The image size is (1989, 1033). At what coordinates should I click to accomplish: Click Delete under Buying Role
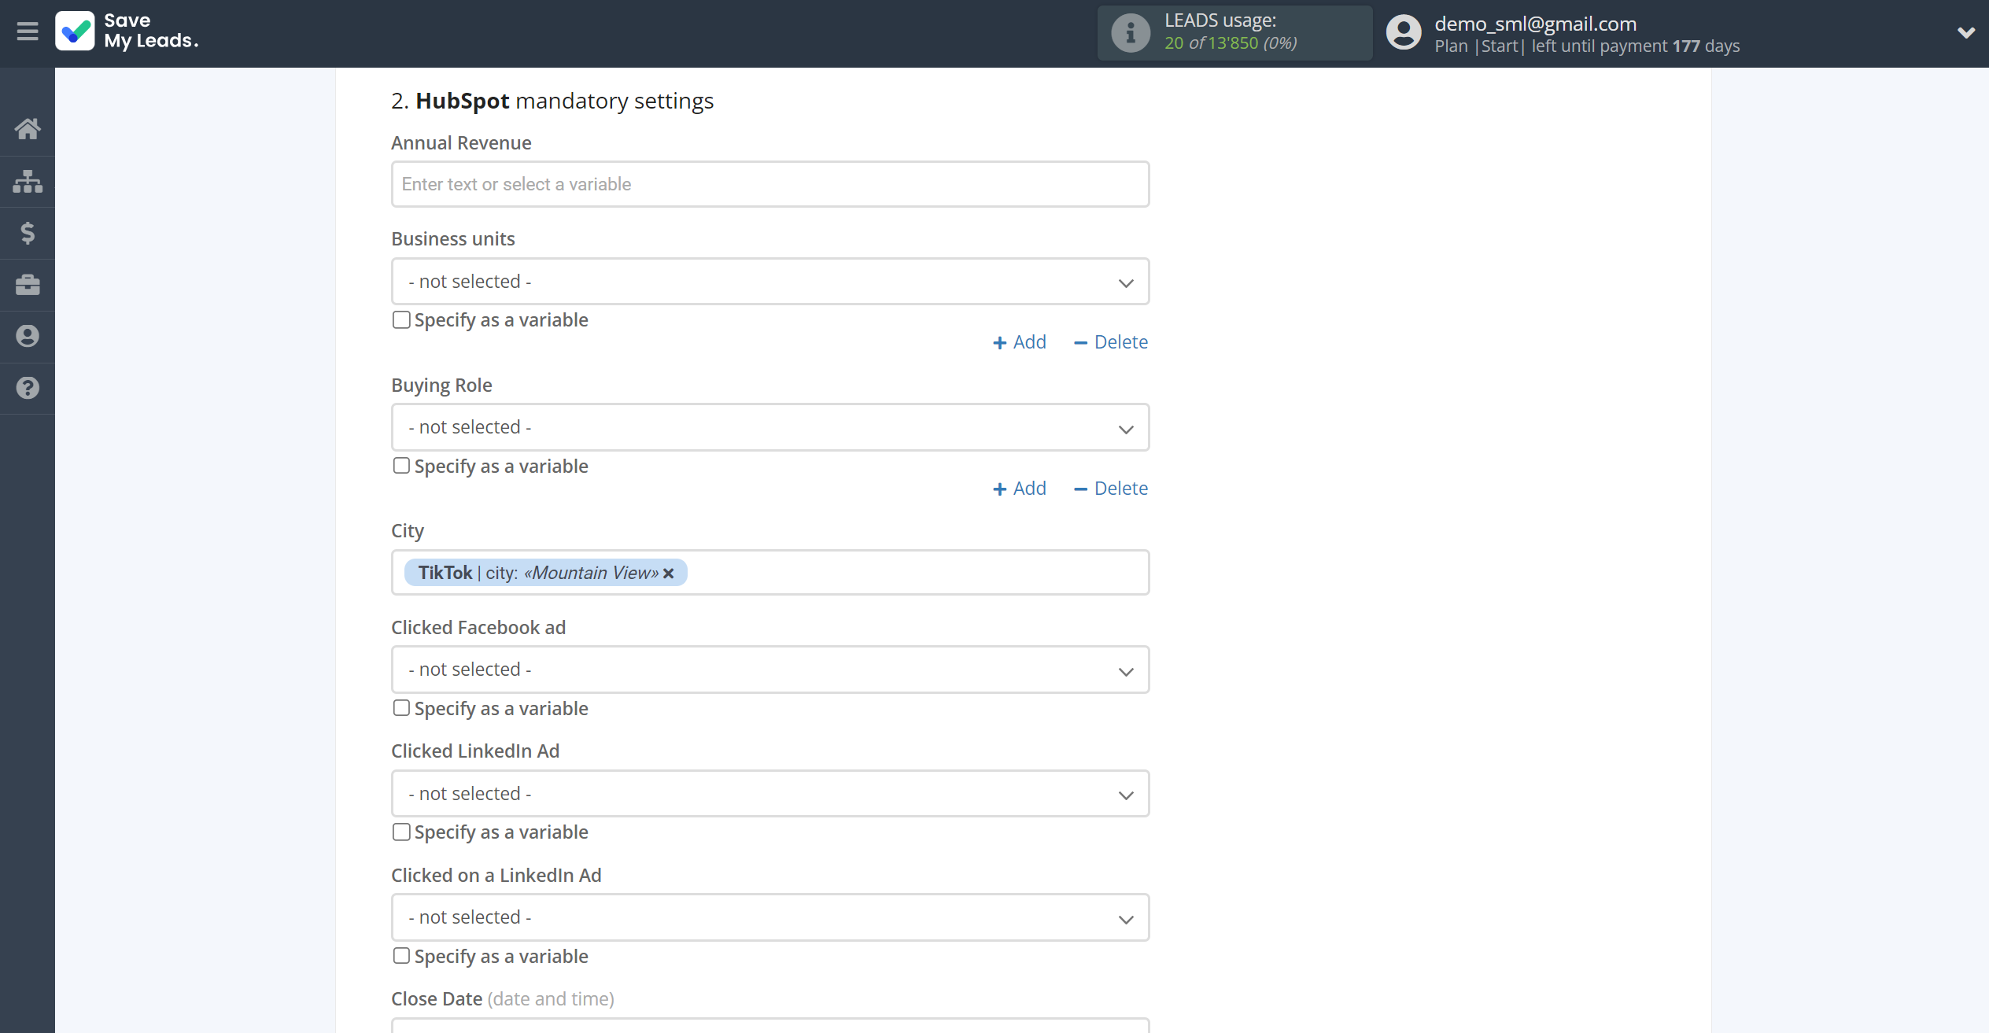pos(1111,489)
